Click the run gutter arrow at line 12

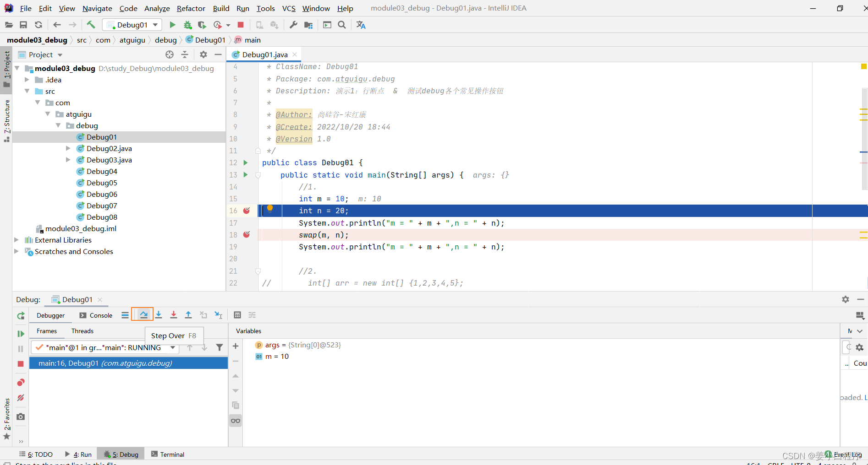click(x=246, y=162)
